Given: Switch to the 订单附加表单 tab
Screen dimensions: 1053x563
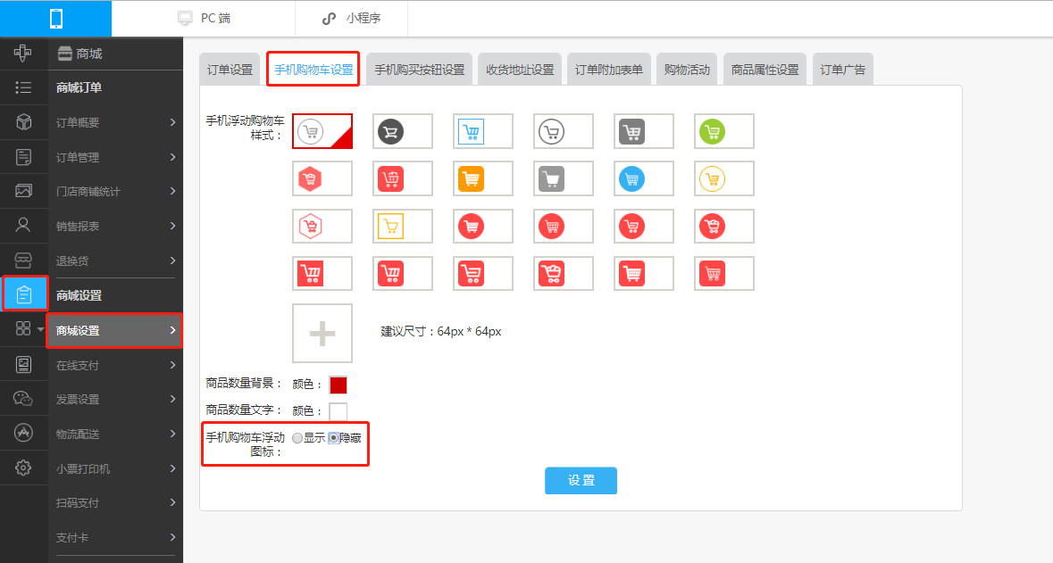Looking at the screenshot, I should coord(609,69).
